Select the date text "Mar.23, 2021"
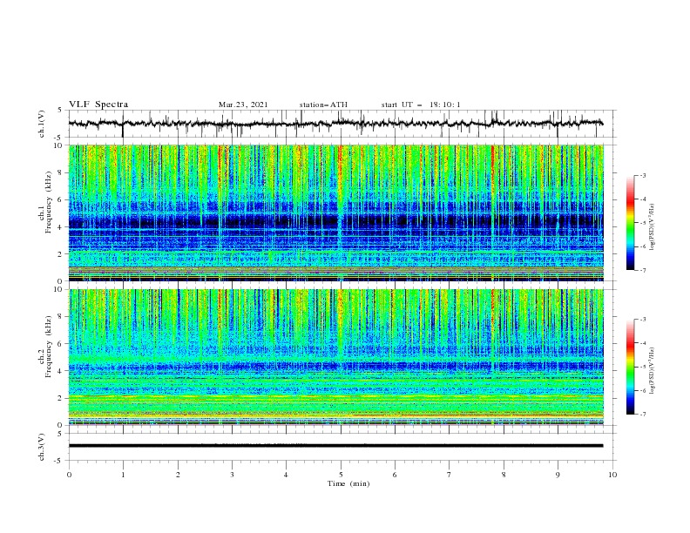Viewport: 690px width, 533px height. (x=243, y=105)
